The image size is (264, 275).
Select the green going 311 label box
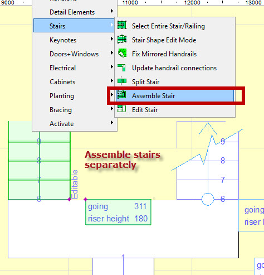click(x=118, y=212)
